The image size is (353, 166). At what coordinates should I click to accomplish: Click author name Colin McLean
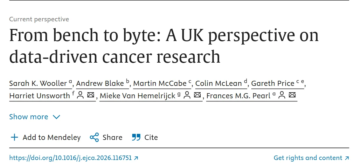tap(218, 84)
